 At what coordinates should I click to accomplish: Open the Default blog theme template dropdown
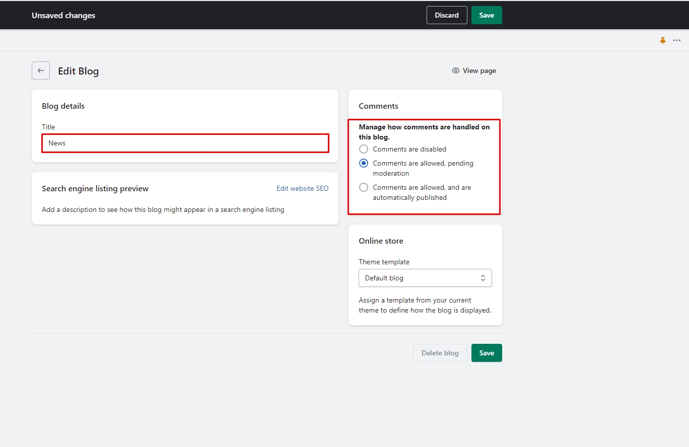pos(425,278)
